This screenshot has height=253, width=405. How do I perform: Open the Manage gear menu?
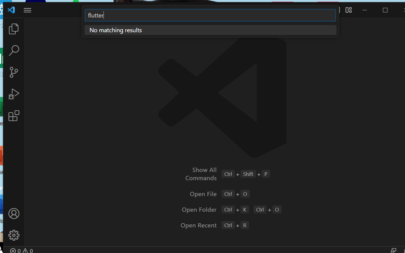(14, 235)
